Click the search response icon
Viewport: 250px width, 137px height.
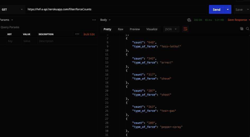247,28
